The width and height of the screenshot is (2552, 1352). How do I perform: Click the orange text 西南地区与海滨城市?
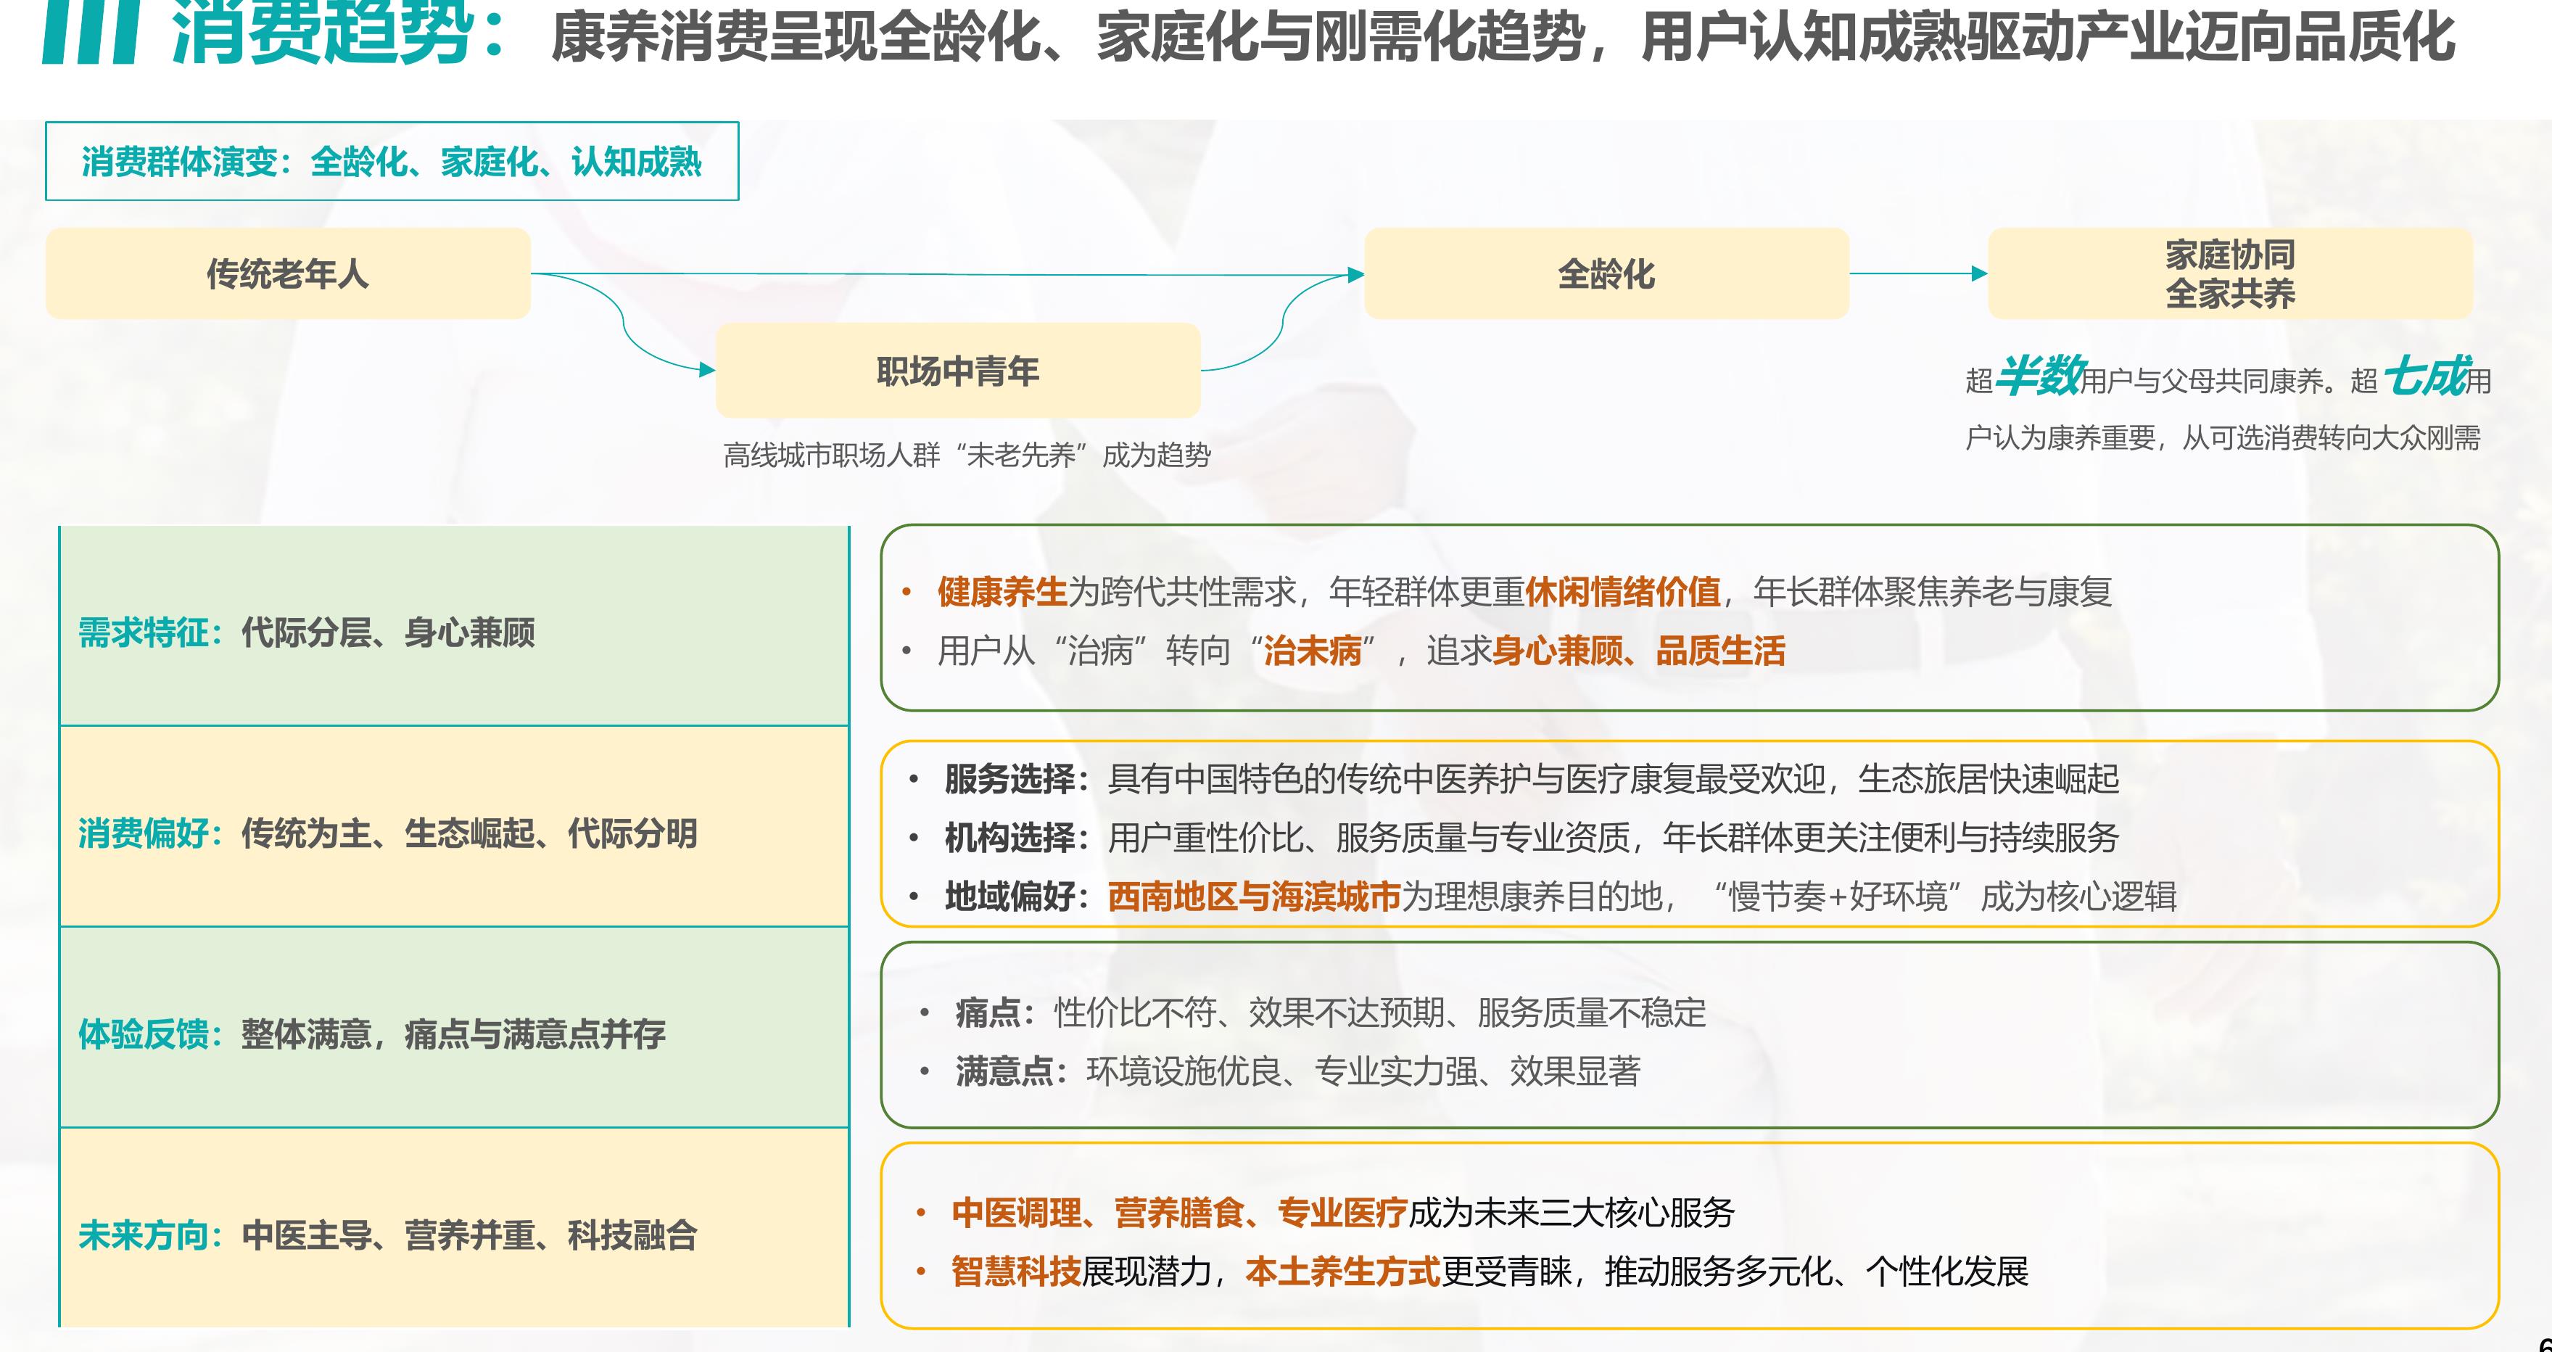[1253, 896]
